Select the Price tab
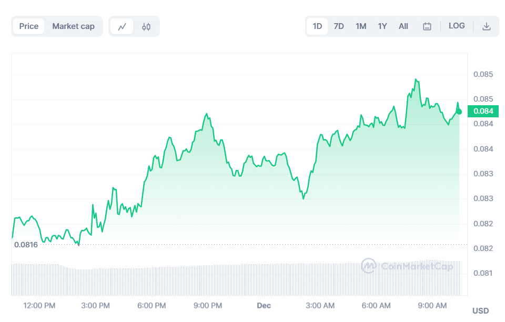 29,26
